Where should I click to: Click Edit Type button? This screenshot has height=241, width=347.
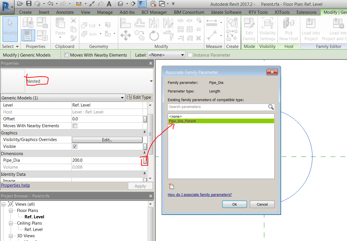[x=139, y=97]
